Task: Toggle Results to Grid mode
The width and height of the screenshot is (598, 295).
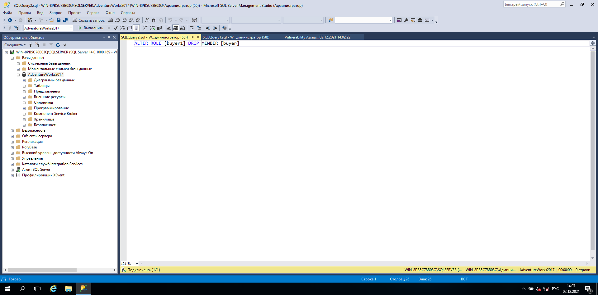Action: pyautogui.click(x=176, y=28)
